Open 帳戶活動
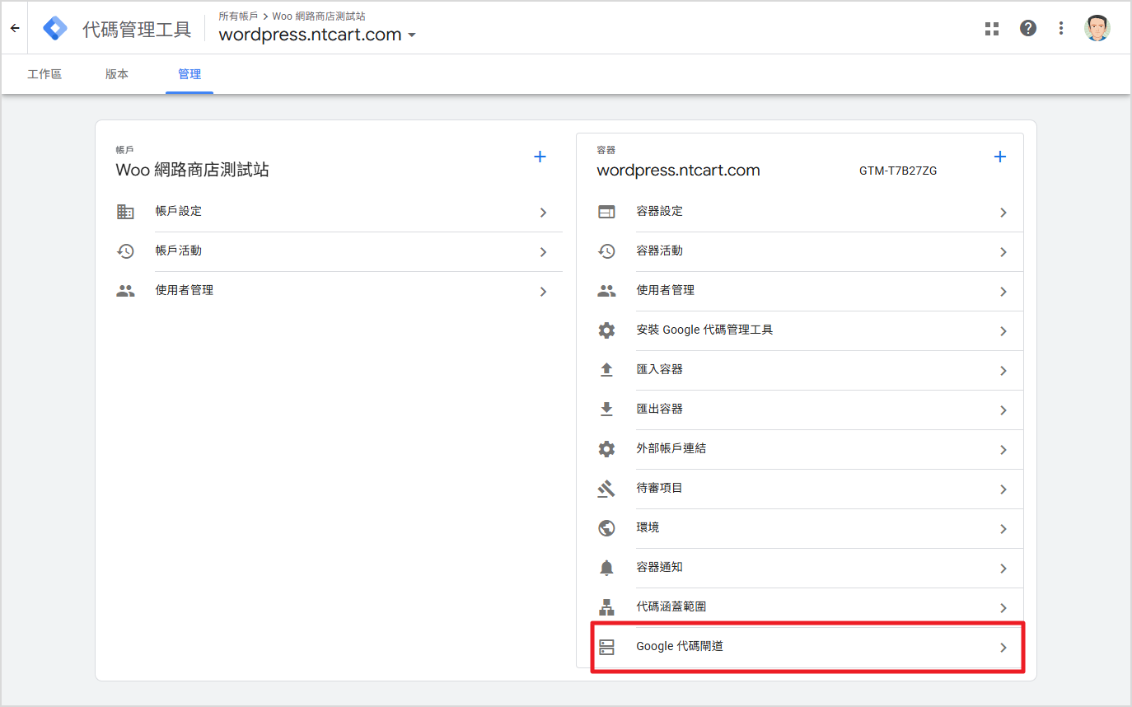This screenshot has width=1132, height=707. point(339,251)
